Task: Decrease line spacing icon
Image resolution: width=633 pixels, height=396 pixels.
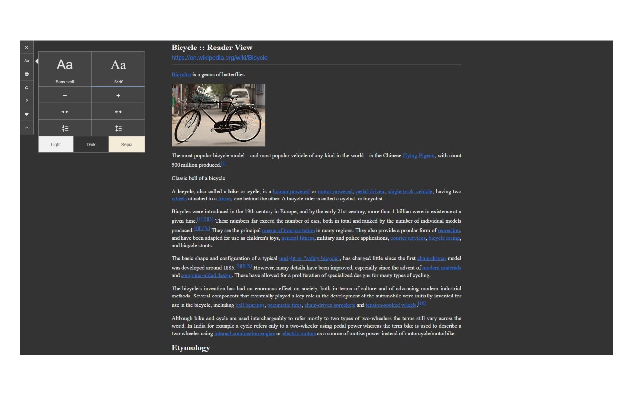Action: tap(65, 128)
